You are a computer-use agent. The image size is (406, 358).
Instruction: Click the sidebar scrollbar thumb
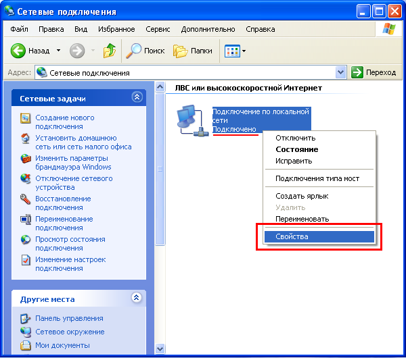click(160, 169)
